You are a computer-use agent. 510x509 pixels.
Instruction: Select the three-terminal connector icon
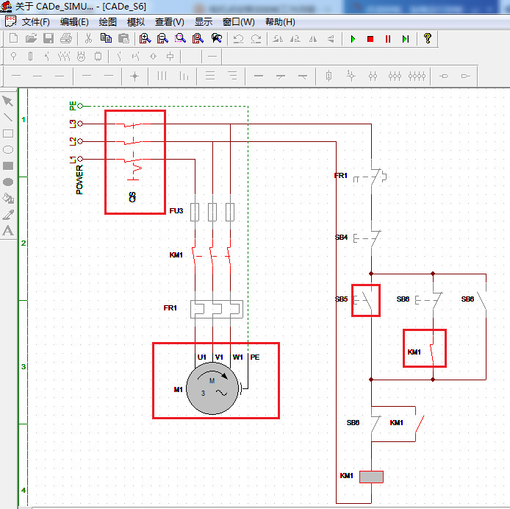coord(395,76)
